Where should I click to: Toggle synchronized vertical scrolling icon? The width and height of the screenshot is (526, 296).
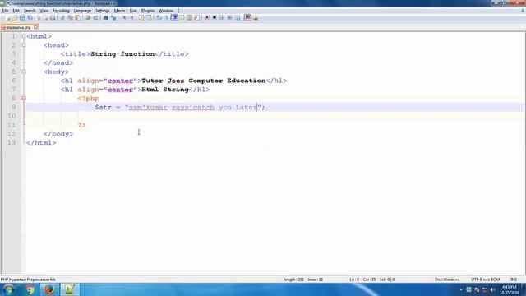[141, 17]
